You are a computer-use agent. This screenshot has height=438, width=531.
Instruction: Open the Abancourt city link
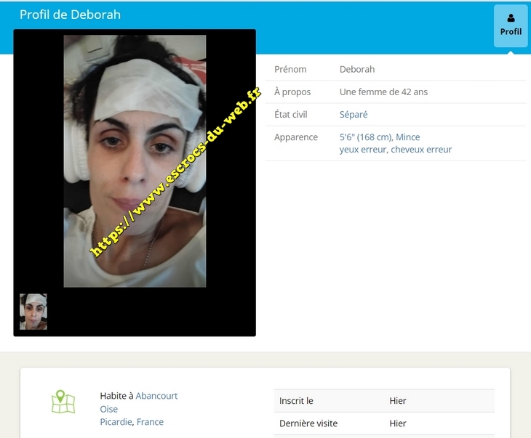156,396
